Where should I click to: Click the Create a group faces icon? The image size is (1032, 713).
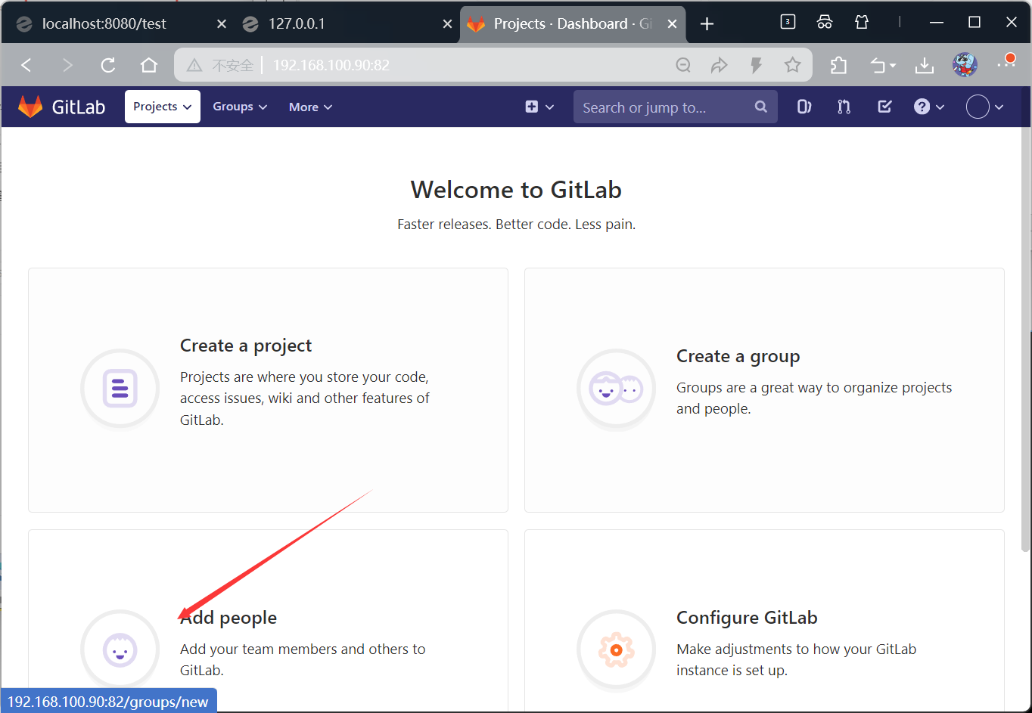tap(616, 389)
